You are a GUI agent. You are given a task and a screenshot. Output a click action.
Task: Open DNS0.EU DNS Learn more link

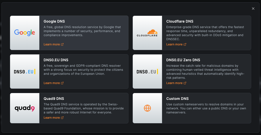(x=53, y=83)
